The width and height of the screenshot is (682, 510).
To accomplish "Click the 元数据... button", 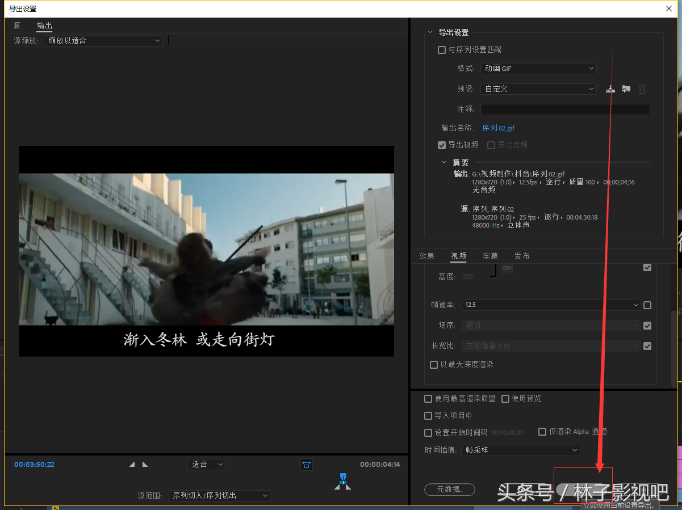I will tap(450, 489).
